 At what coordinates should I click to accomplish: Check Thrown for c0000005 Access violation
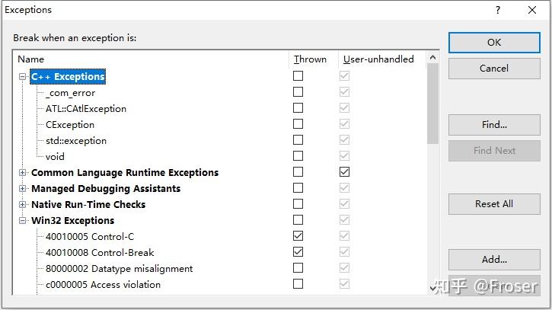pyautogui.click(x=298, y=284)
